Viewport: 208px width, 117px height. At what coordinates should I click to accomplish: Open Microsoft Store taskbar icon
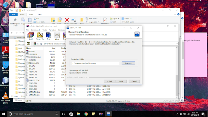click(71, 114)
